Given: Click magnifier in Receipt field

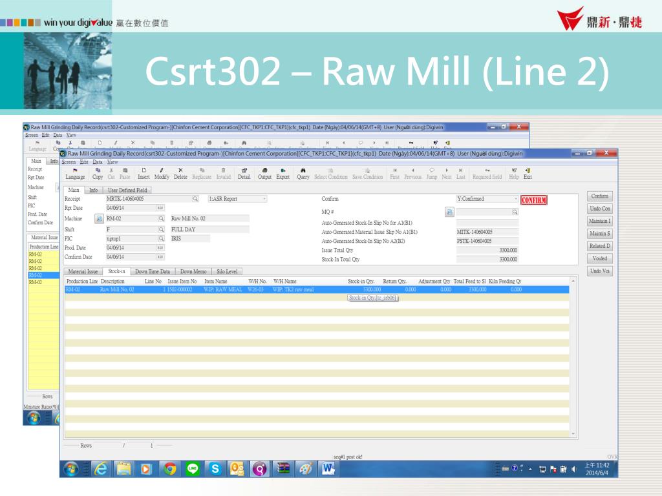Looking at the screenshot, I should pyautogui.click(x=195, y=199).
